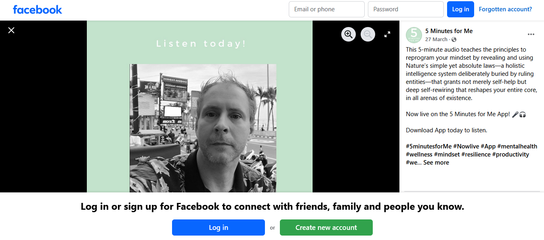Close the photo viewer with the X icon

[11, 30]
